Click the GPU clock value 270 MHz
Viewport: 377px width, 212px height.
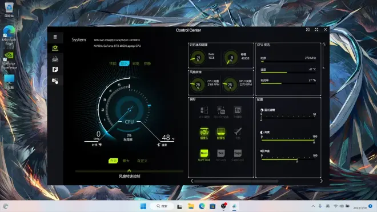310,58
